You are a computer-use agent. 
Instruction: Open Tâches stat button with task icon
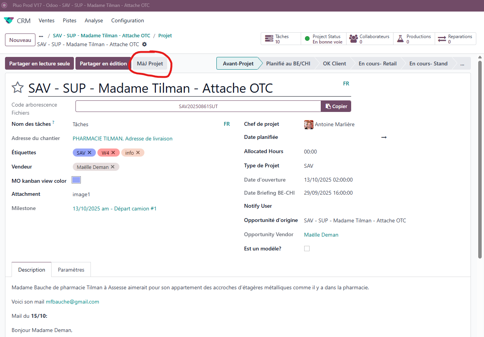269,39
